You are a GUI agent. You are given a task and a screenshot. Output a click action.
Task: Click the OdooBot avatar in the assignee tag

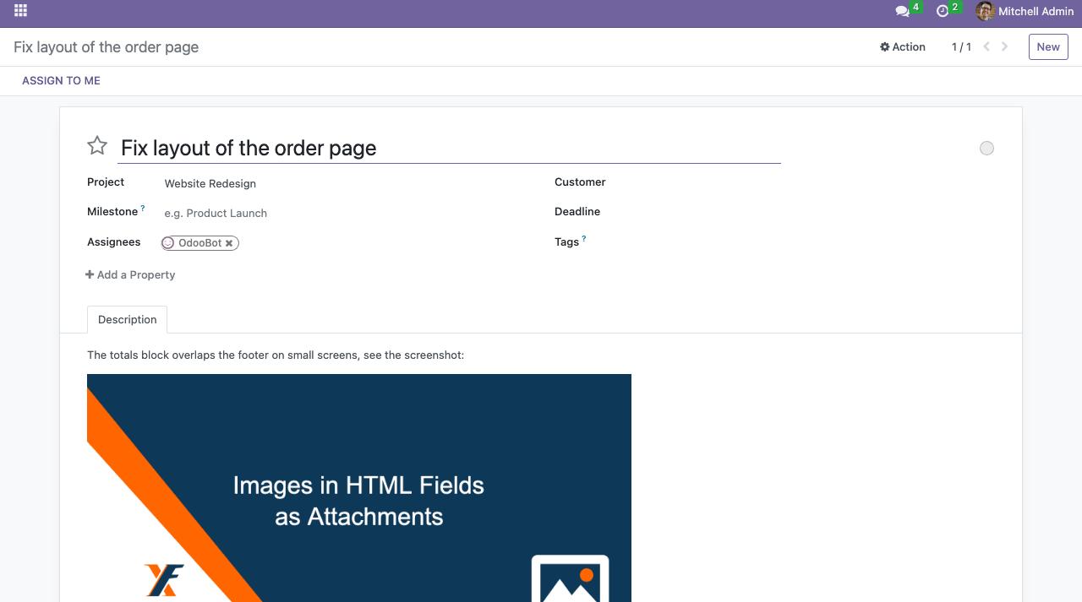pyautogui.click(x=168, y=243)
